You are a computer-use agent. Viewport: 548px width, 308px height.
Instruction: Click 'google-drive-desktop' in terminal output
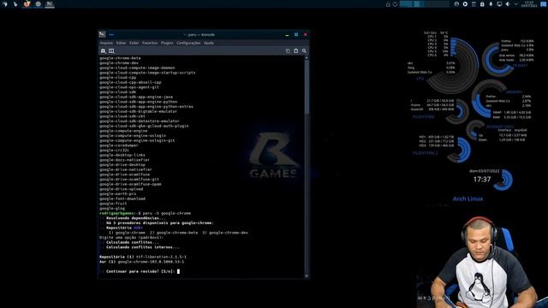click(122, 165)
